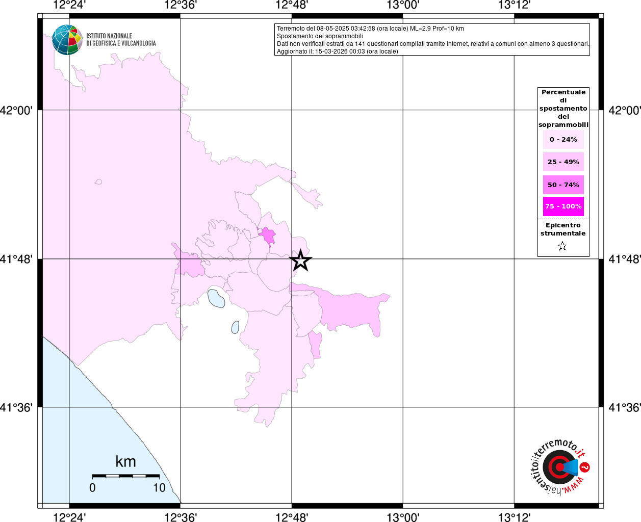The height and width of the screenshot is (522, 641).
Task: Click the scale bar '0' value
Action: coord(92,488)
